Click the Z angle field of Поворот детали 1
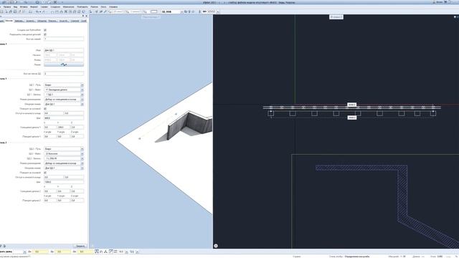Viewport: 459px width, 258px height. (x=77, y=136)
